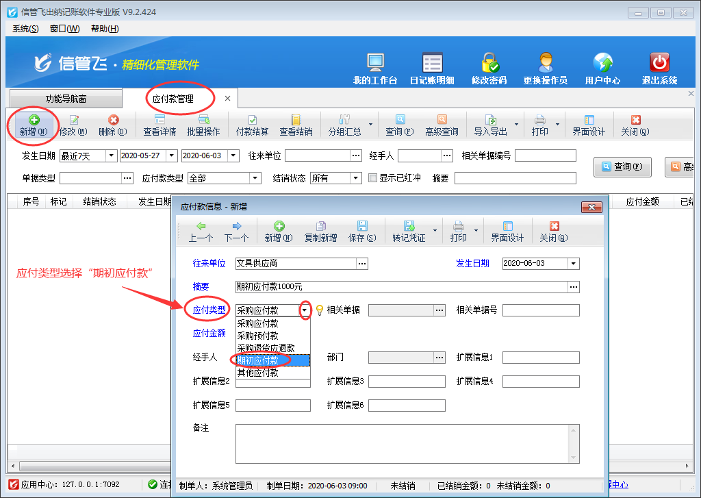Image resolution: width=701 pixels, height=498 pixels.
Task: Click the 更换操作员 icon
Action: 545,68
